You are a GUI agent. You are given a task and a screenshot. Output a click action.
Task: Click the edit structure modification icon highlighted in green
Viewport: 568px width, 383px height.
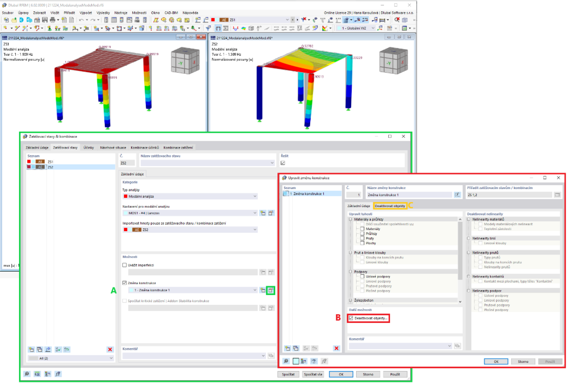click(270, 290)
